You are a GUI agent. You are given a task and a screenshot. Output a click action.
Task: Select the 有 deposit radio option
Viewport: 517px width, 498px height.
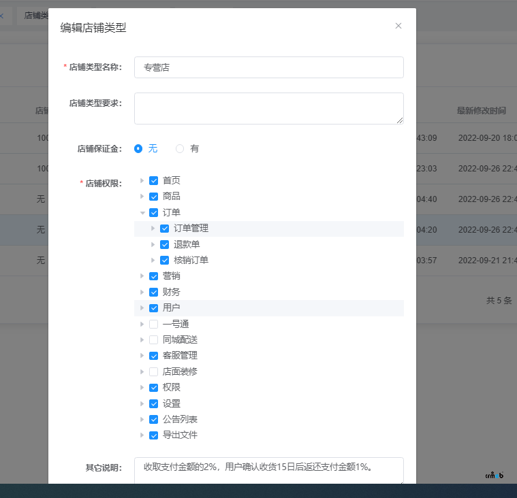(x=181, y=148)
